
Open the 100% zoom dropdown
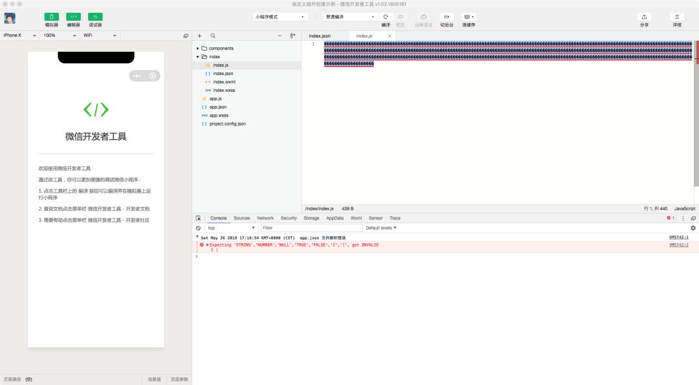coord(60,35)
